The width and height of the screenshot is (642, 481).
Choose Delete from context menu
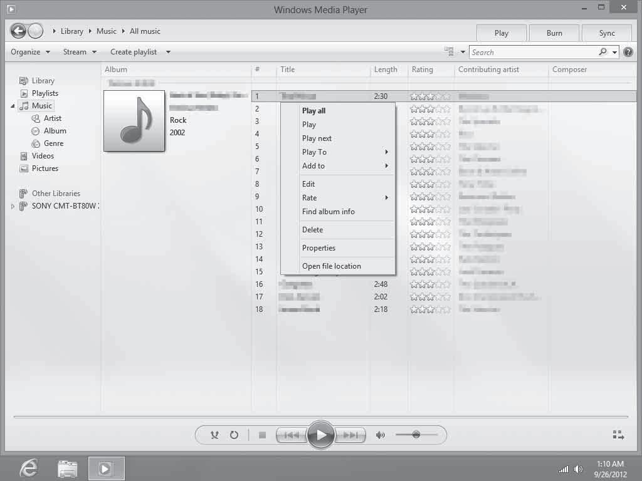point(338,229)
